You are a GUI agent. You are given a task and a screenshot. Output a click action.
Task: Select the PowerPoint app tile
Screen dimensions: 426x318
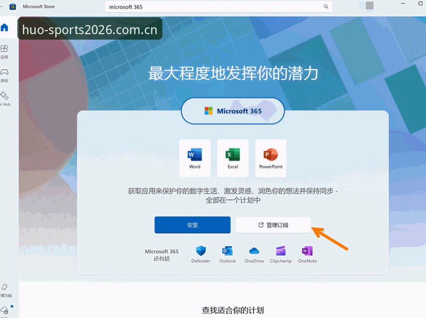click(x=271, y=158)
